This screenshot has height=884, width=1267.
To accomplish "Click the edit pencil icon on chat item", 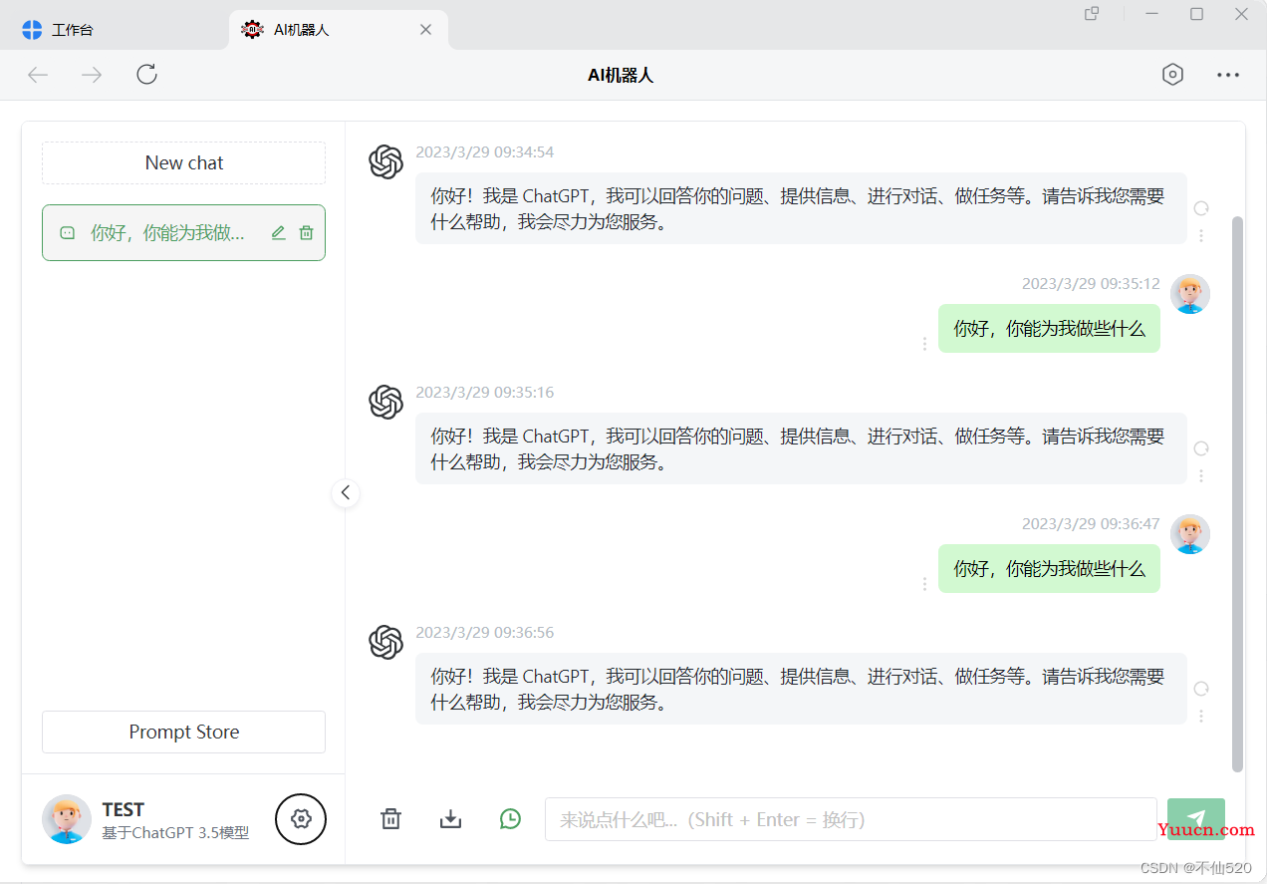I will point(278,232).
